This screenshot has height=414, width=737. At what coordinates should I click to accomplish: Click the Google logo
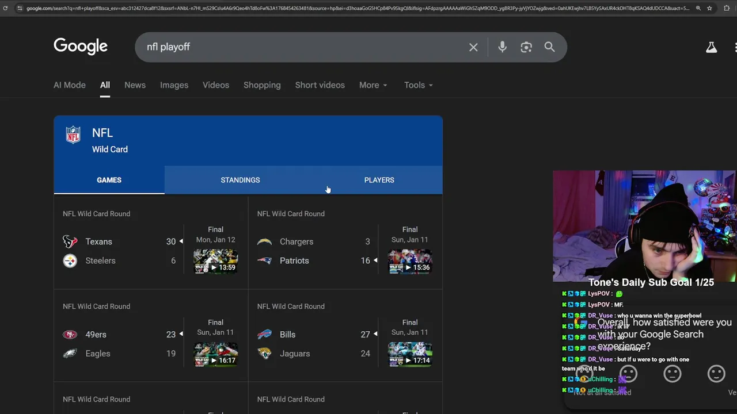81,47
